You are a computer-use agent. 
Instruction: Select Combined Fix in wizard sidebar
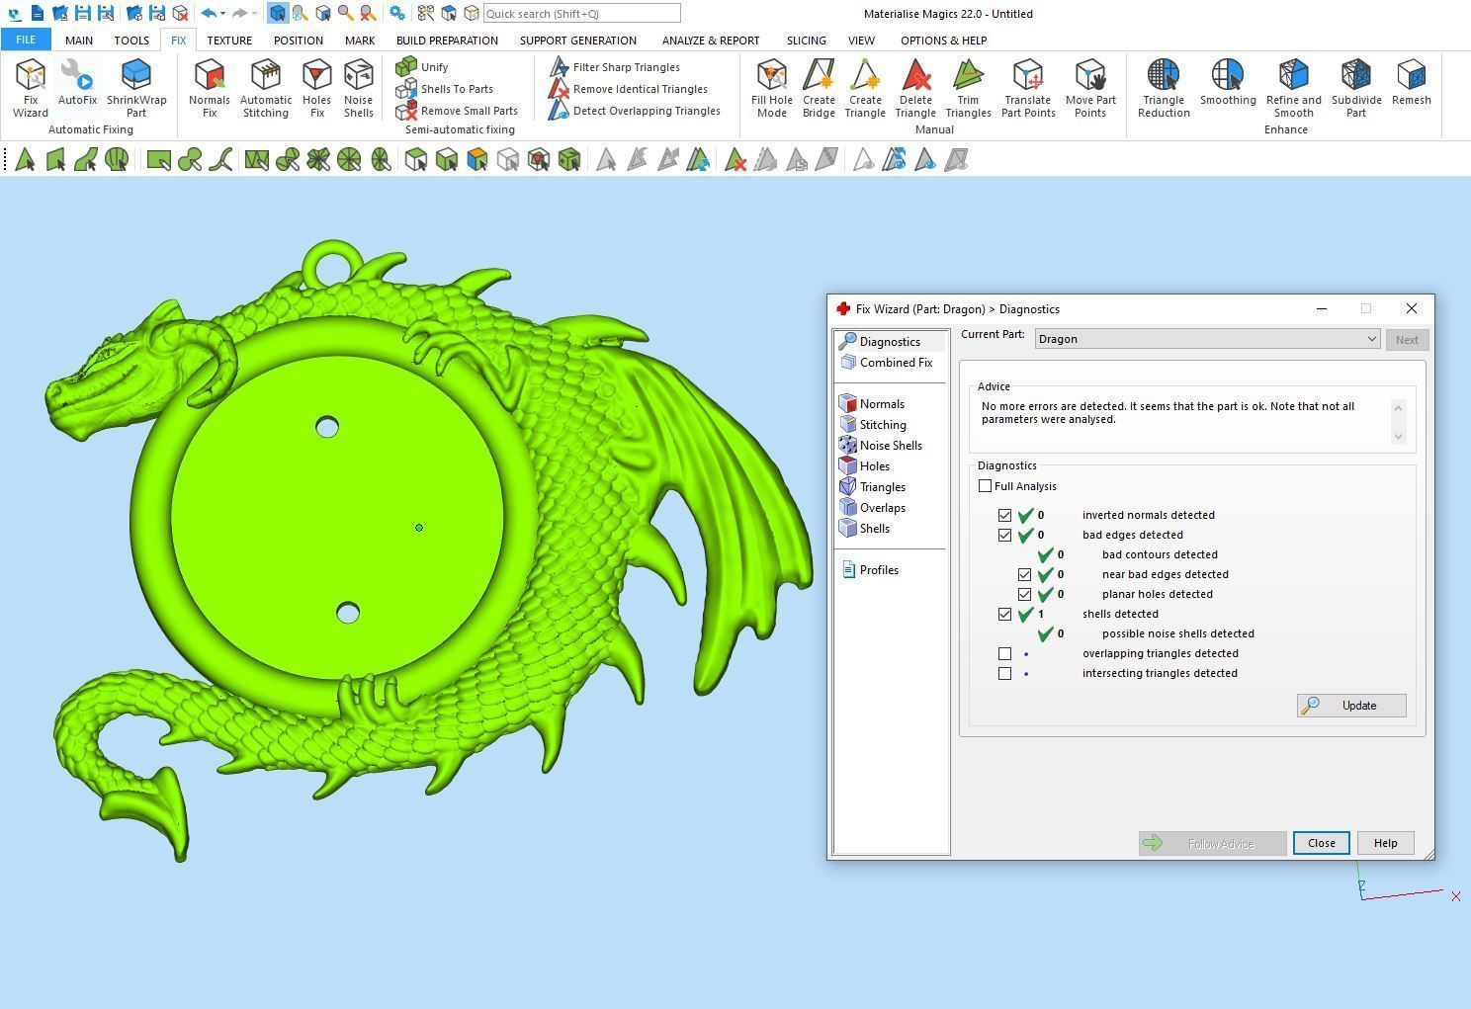tap(887, 363)
